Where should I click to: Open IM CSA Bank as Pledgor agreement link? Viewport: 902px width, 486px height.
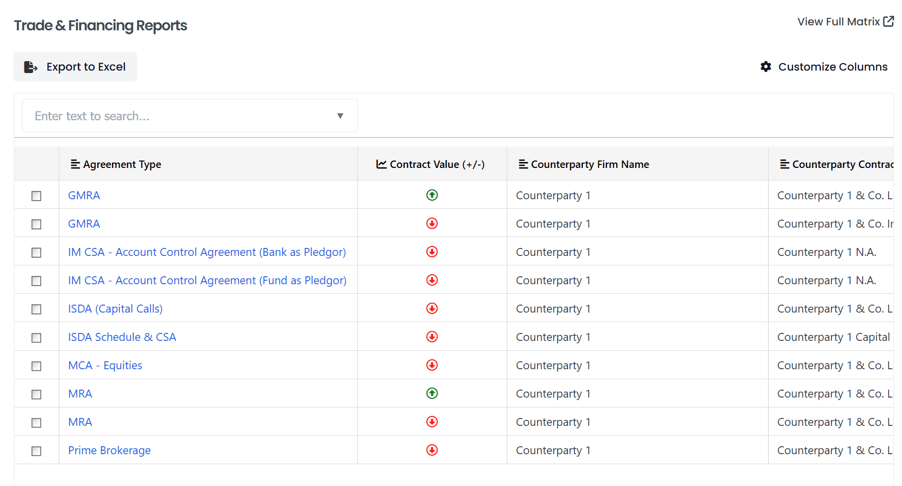point(207,252)
